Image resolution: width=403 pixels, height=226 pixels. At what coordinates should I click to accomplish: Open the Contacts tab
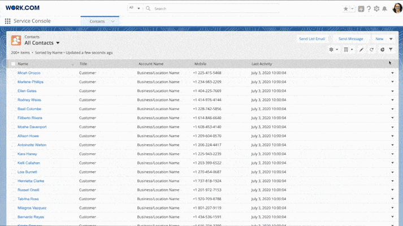point(97,21)
